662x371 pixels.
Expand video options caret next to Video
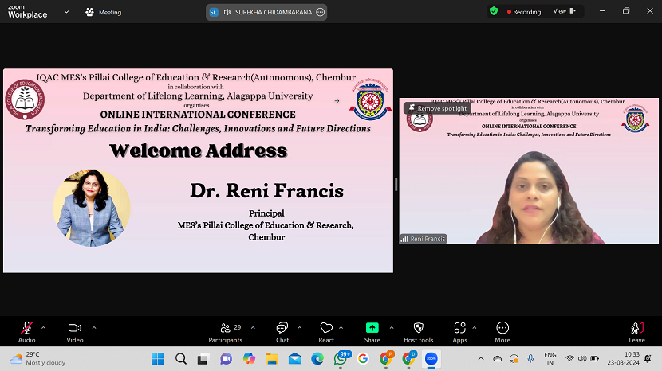pos(94,327)
